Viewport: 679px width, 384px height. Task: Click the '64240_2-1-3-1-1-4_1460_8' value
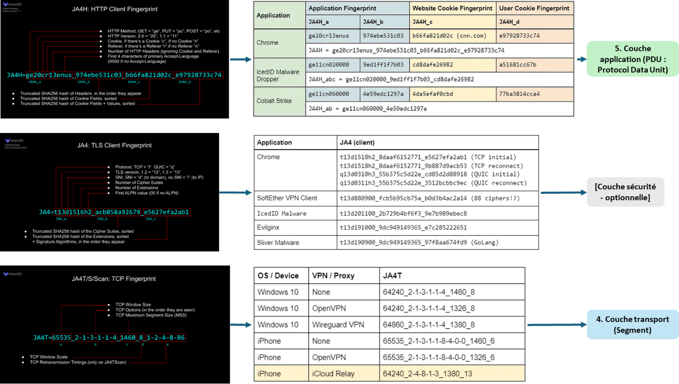click(429, 292)
